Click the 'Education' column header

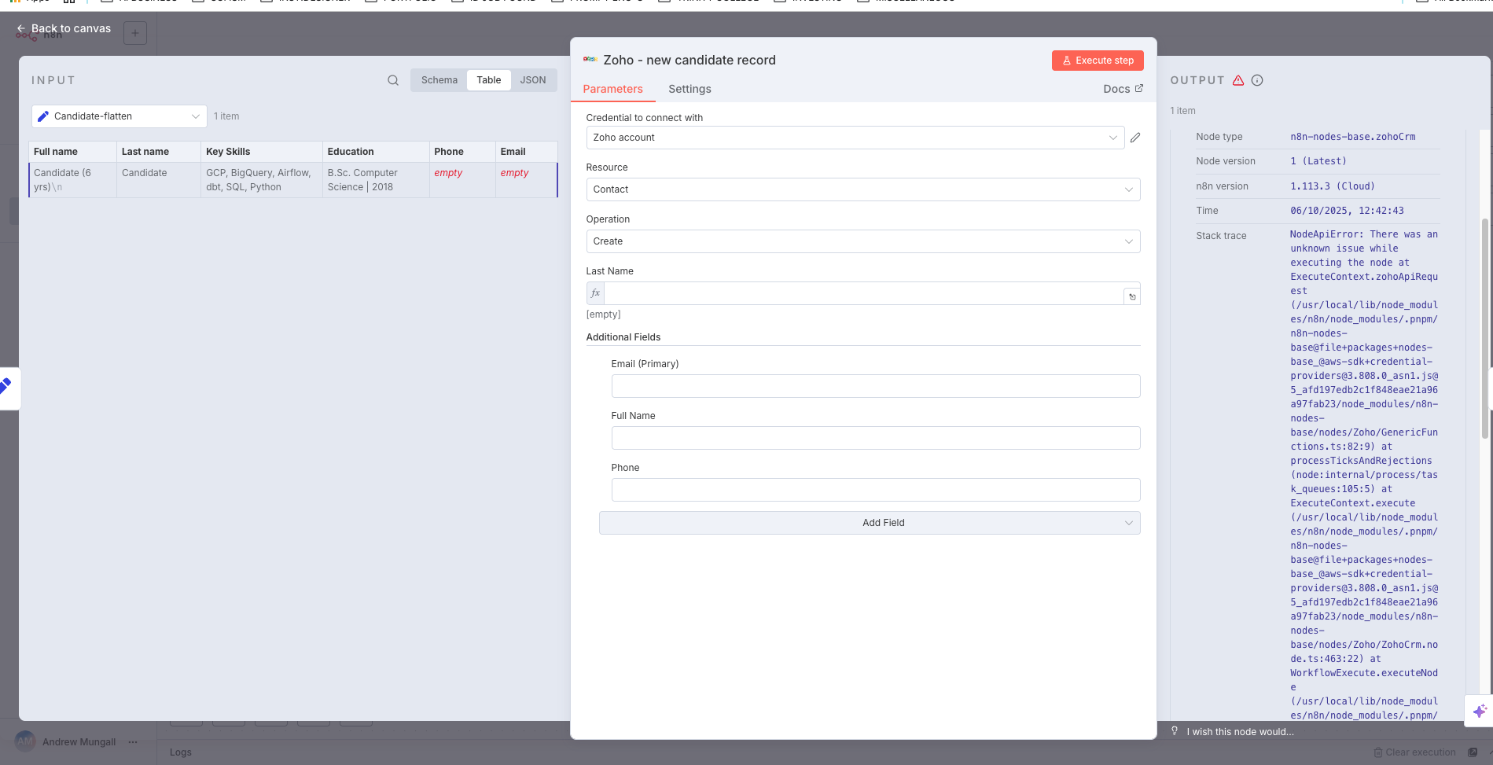pyautogui.click(x=376, y=152)
